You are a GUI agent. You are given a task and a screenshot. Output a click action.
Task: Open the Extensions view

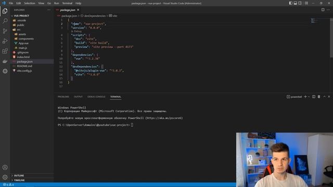click(x=5, y=51)
